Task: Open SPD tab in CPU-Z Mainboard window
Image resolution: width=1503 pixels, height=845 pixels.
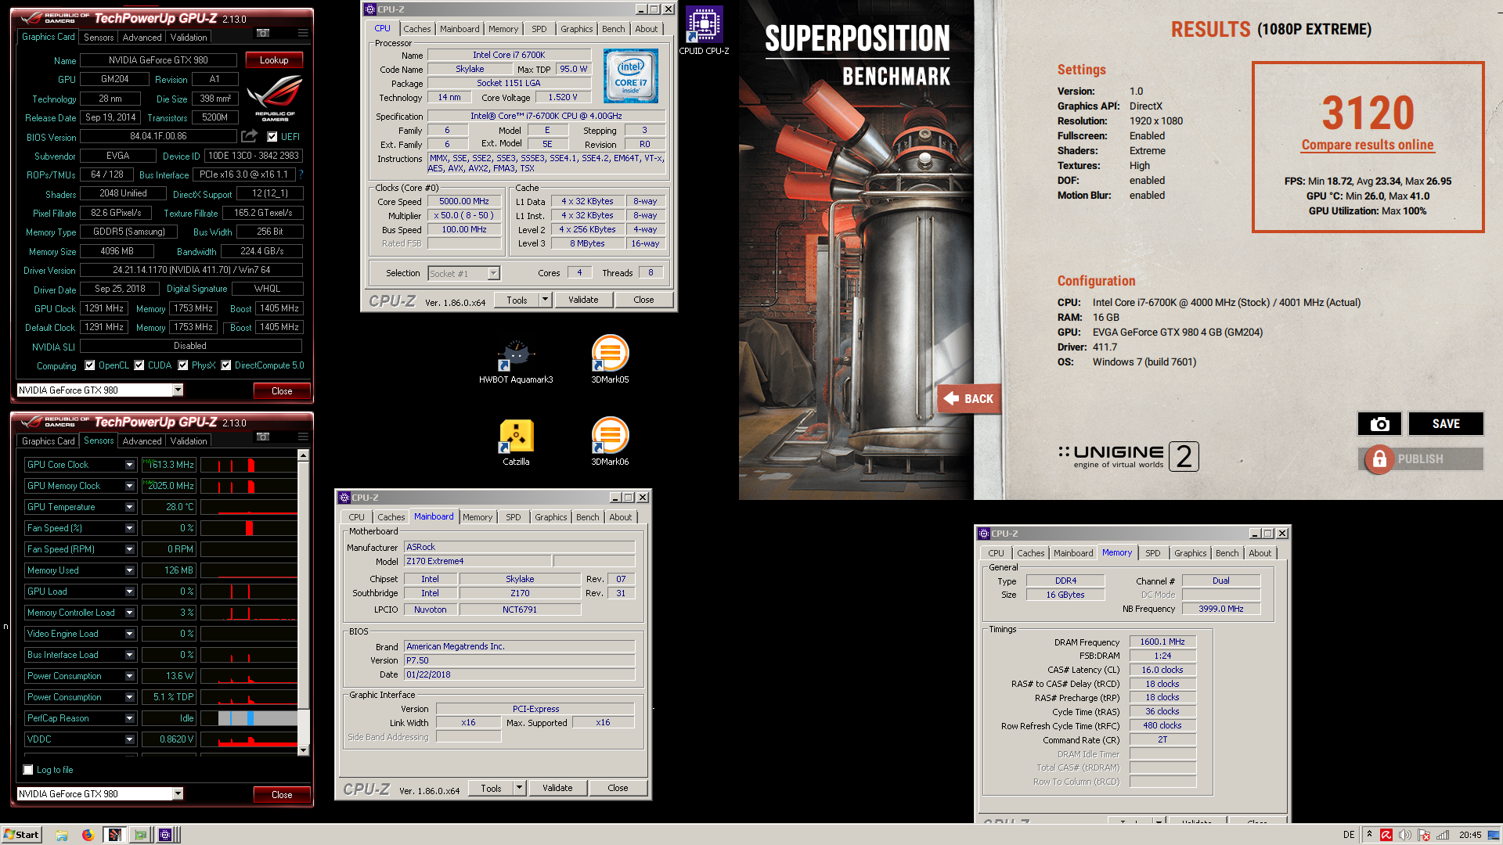Action: point(513,517)
